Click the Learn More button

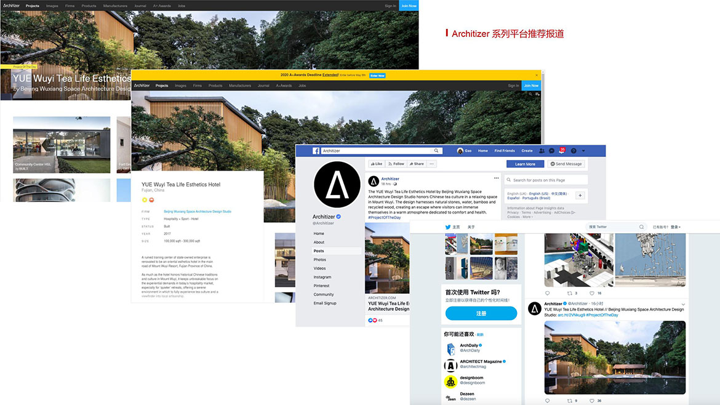point(525,164)
